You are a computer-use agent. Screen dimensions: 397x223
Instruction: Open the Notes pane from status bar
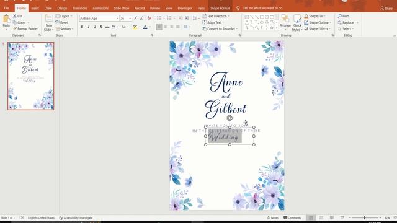tap(273, 217)
